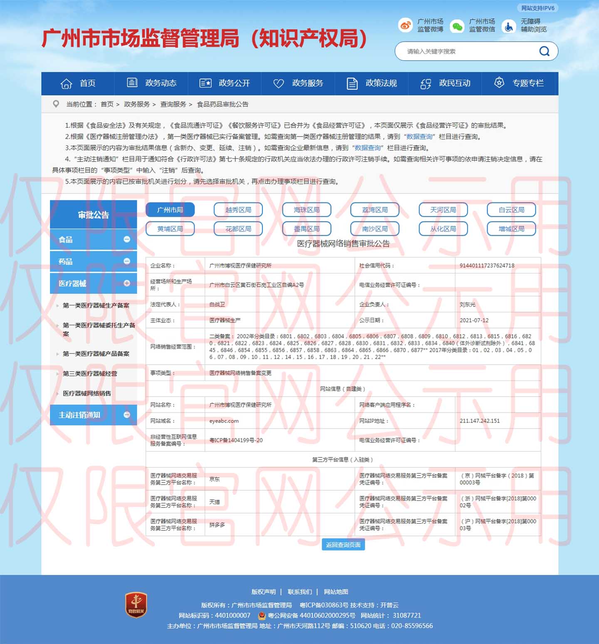The image size is (599, 644).
Task: Select the 荔湾区局 authority tab
Action: (375, 210)
